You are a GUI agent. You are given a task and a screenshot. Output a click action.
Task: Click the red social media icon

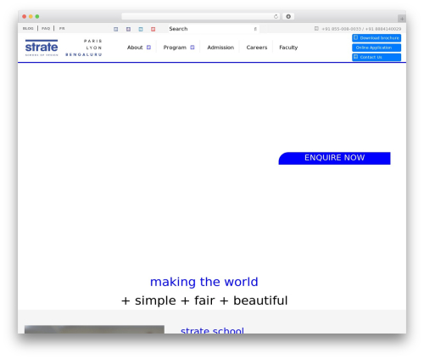pos(153,29)
